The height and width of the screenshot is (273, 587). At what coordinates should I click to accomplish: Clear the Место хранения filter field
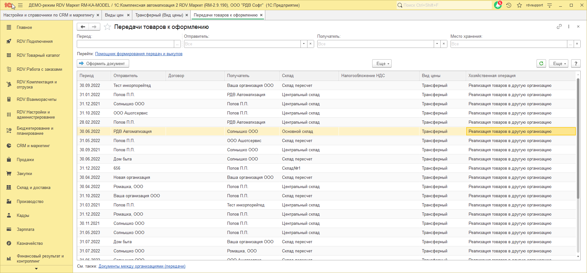[x=577, y=44]
